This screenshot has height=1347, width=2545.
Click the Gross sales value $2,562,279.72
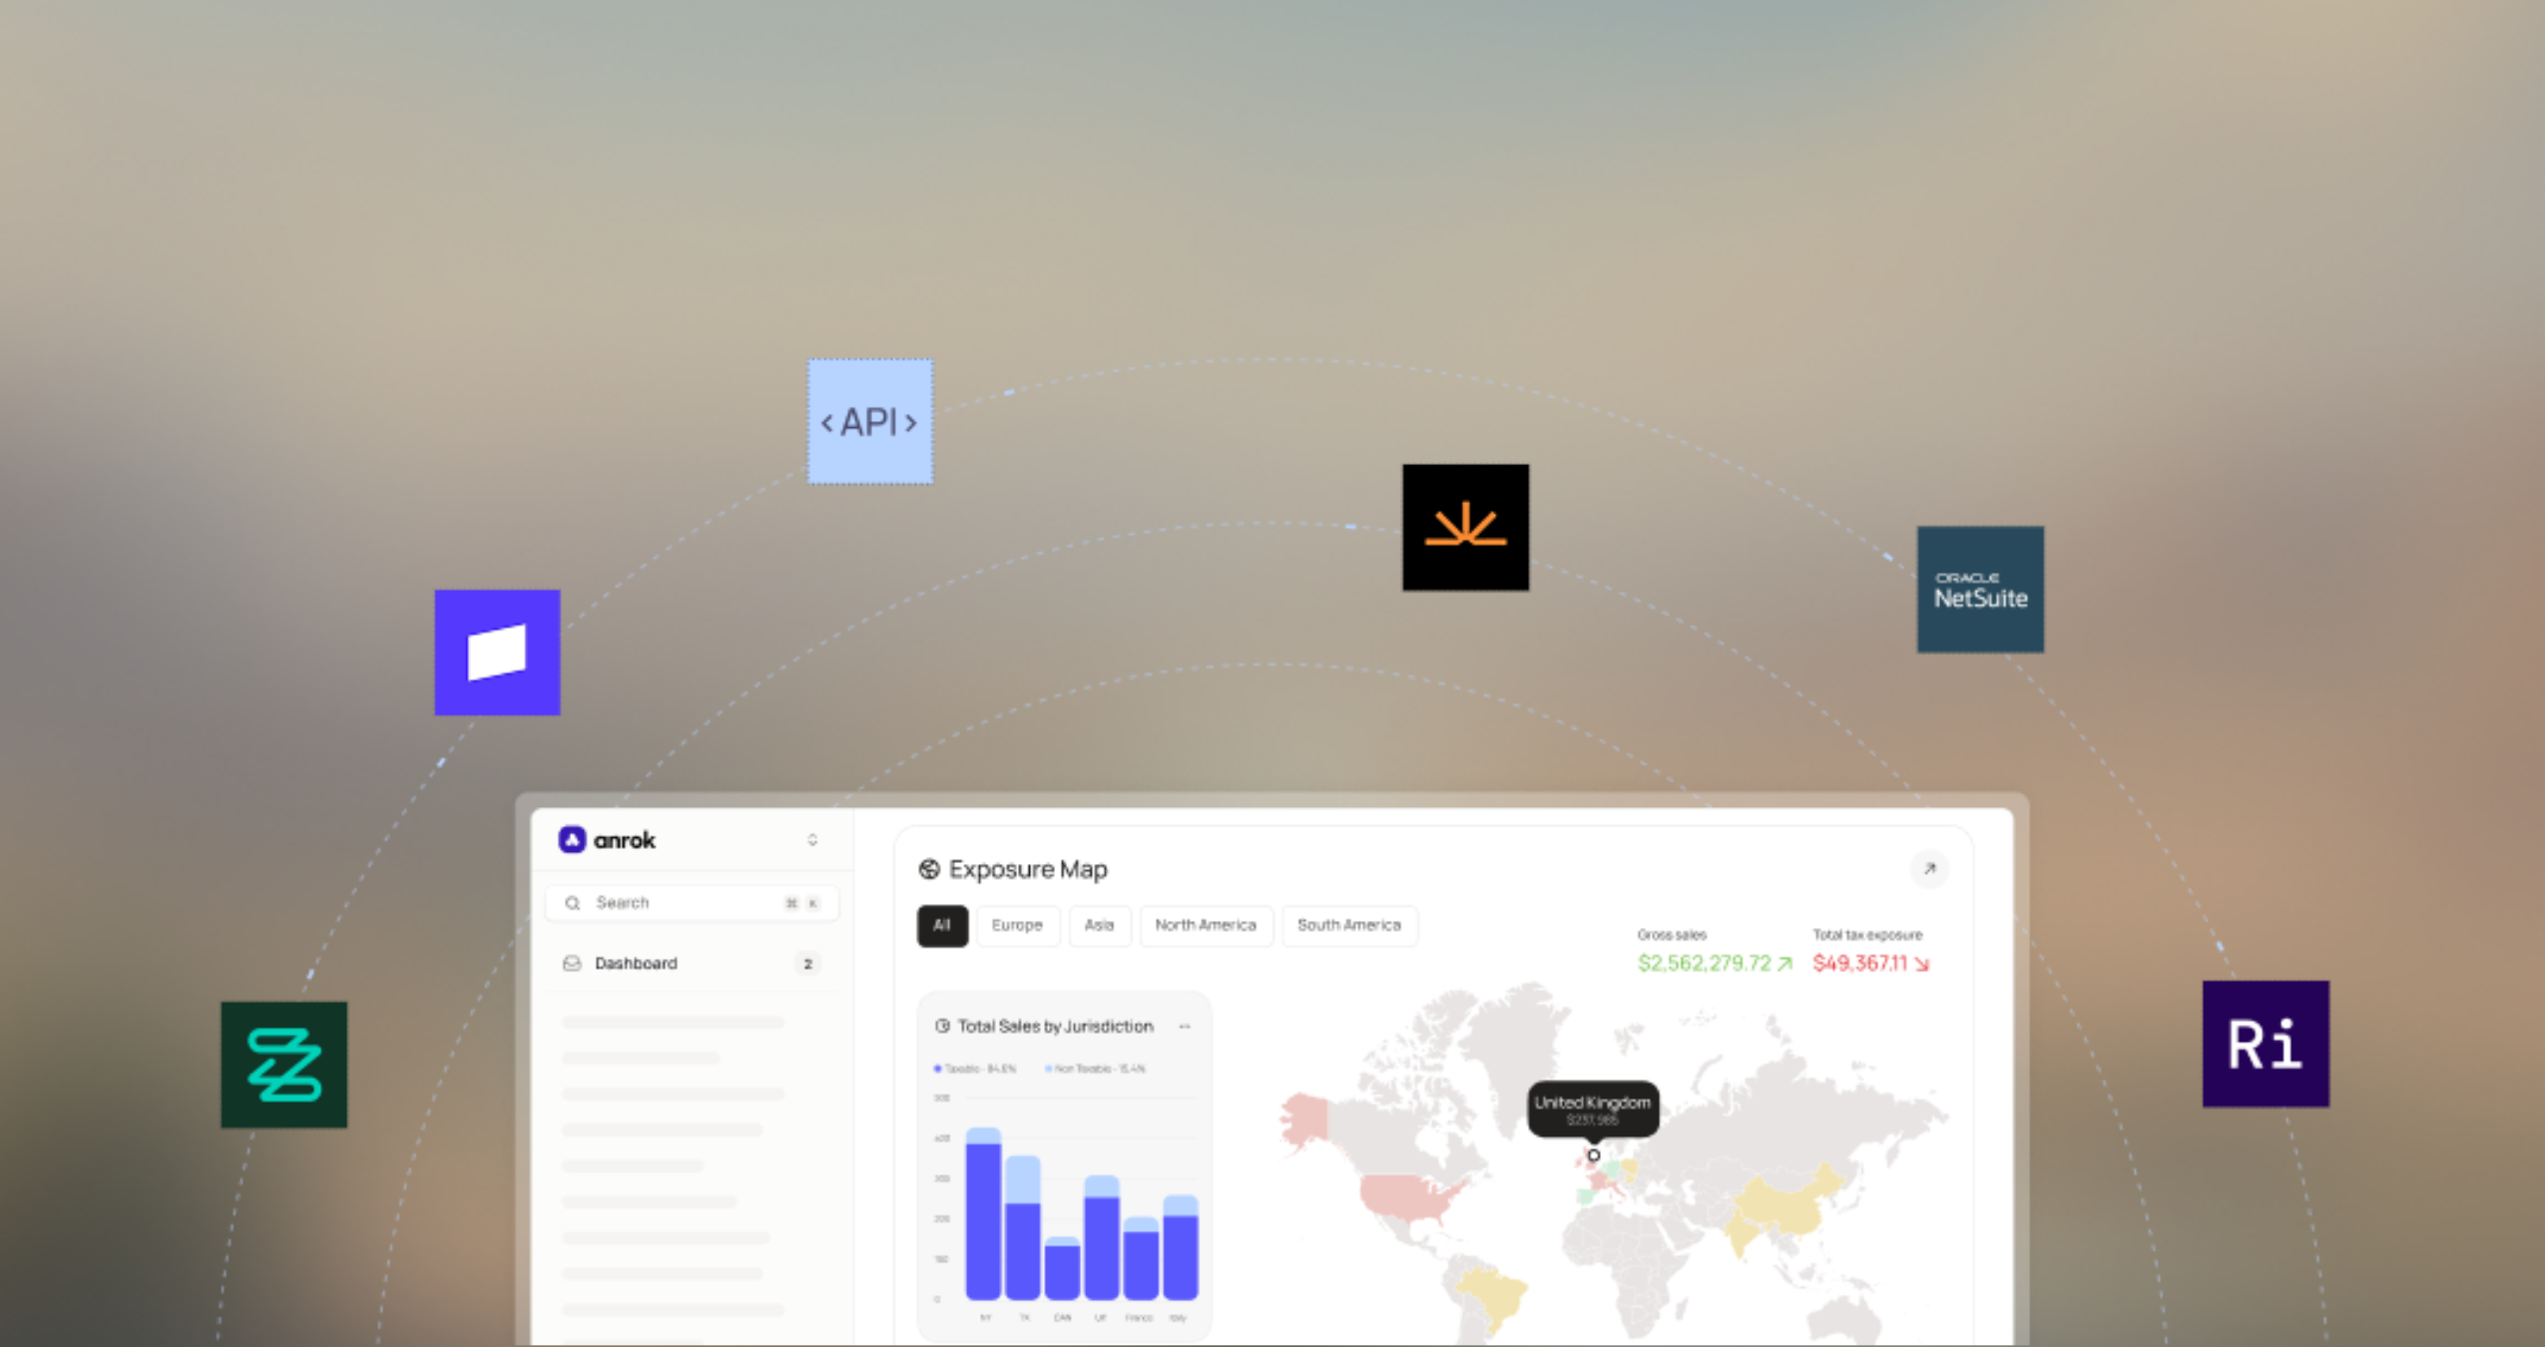tap(1705, 963)
